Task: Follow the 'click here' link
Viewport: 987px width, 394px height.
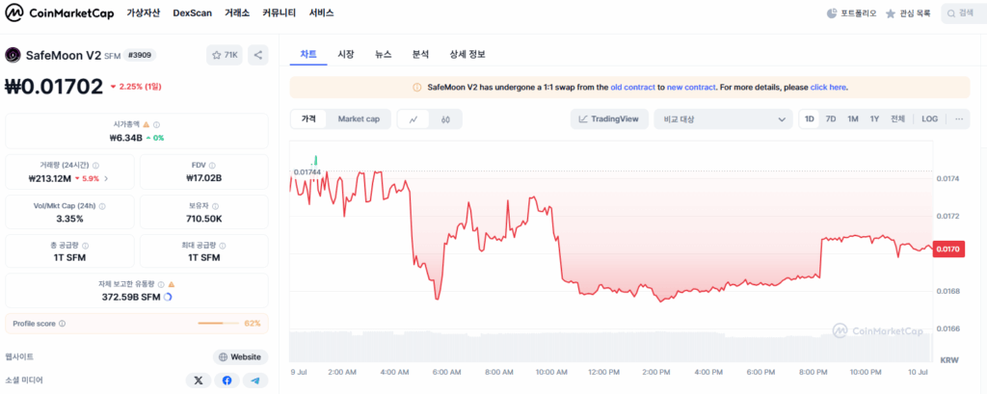Action: tap(828, 88)
